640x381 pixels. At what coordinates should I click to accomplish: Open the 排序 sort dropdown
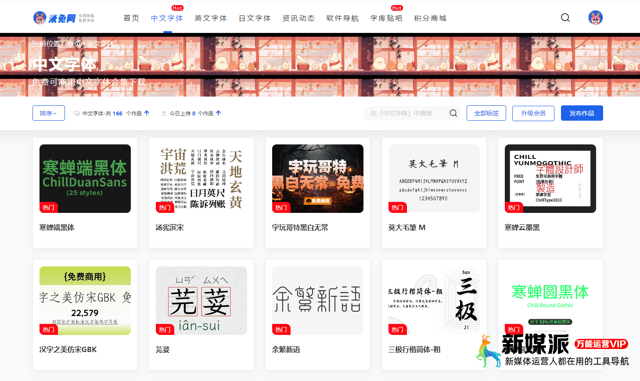pos(48,113)
